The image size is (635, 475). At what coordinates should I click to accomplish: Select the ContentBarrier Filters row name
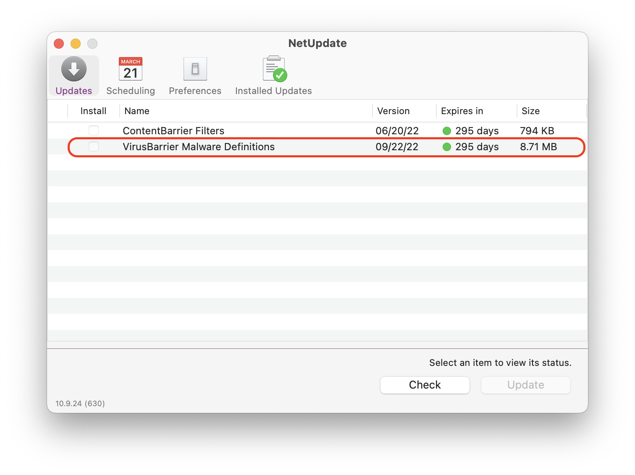173,131
